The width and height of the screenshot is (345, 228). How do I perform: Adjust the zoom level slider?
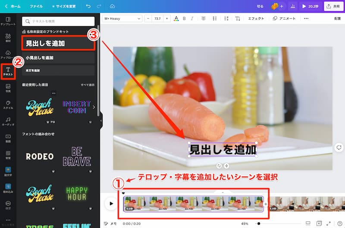pyautogui.click(x=259, y=223)
